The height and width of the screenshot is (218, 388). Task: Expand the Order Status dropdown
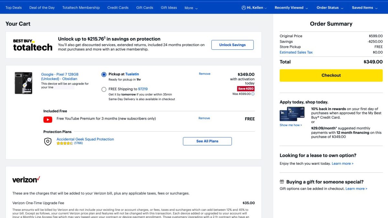pyautogui.click(x=330, y=8)
